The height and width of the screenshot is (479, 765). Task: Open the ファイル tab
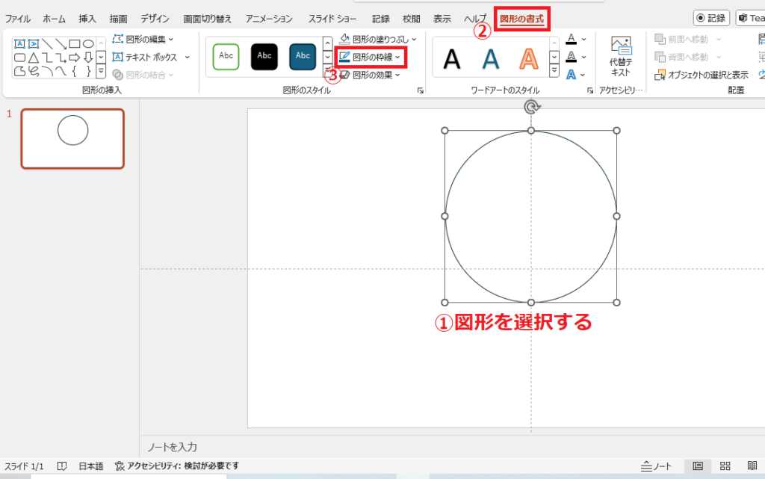pos(18,19)
